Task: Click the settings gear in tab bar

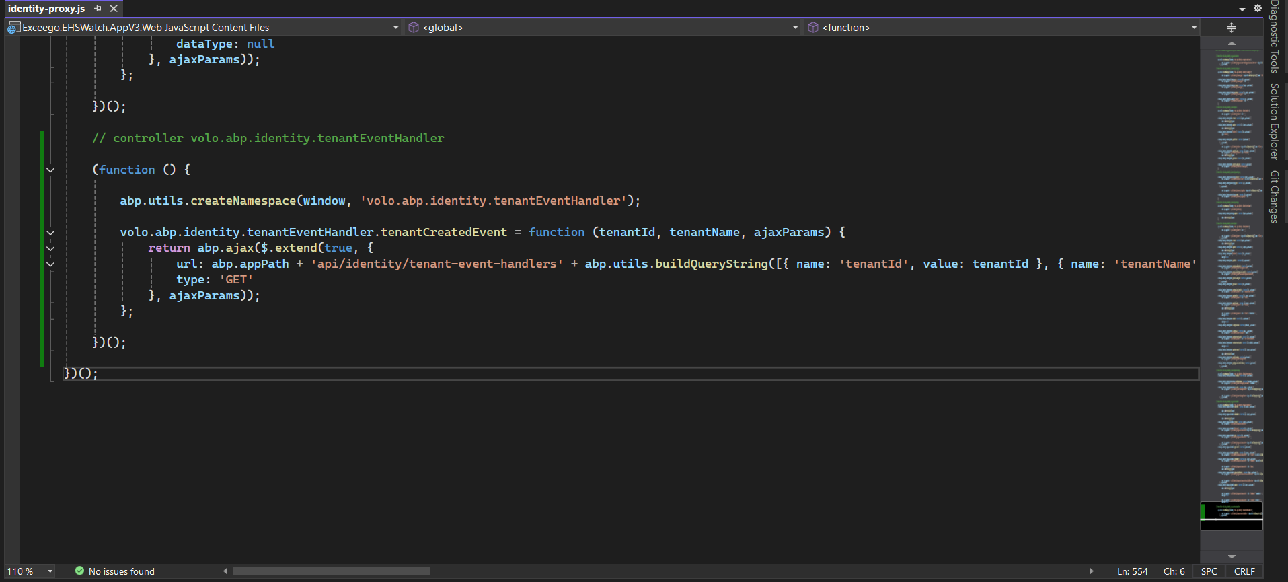Action: pos(1257,9)
